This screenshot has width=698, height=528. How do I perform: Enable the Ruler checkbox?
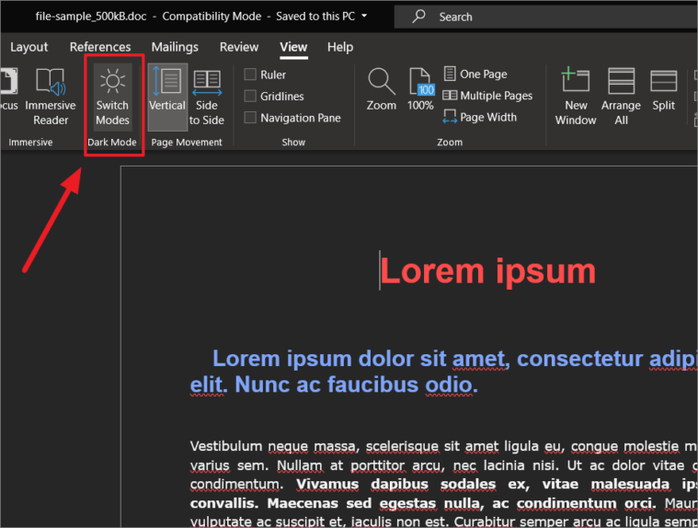(250, 75)
